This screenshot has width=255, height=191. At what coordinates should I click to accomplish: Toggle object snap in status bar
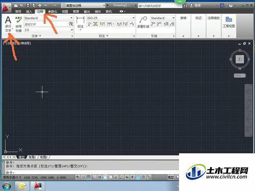105,177
